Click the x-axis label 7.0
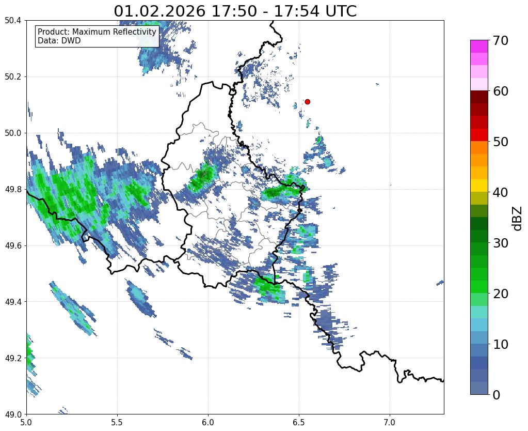The image size is (528, 431). (390, 422)
